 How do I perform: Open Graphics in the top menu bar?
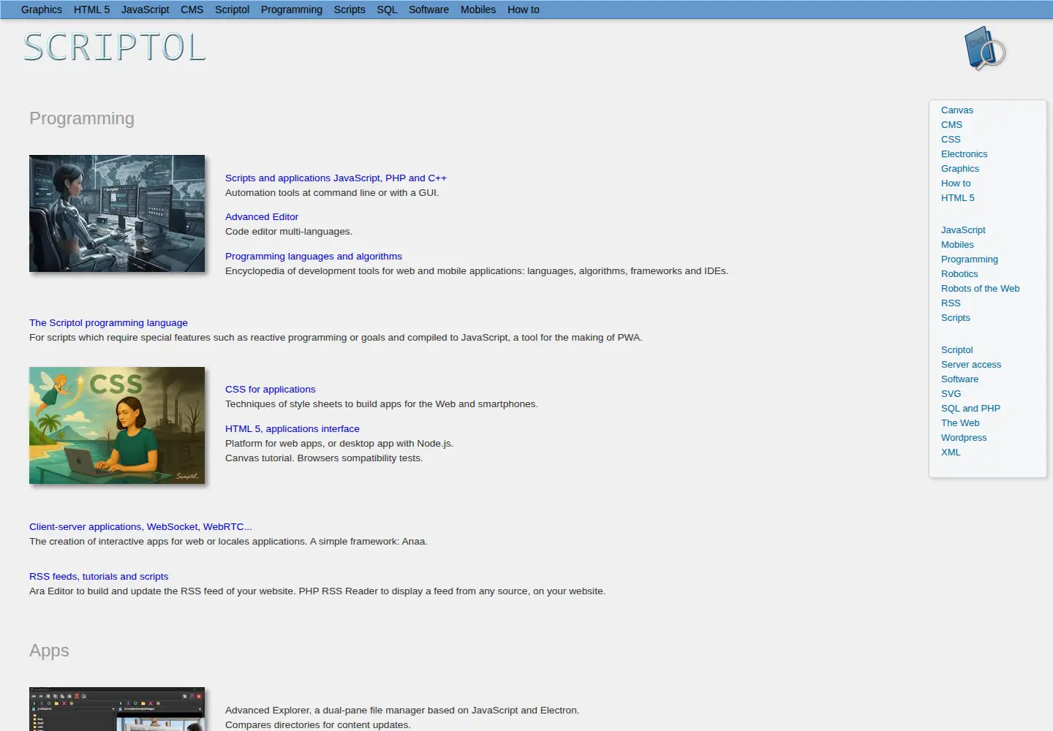coord(42,10)
